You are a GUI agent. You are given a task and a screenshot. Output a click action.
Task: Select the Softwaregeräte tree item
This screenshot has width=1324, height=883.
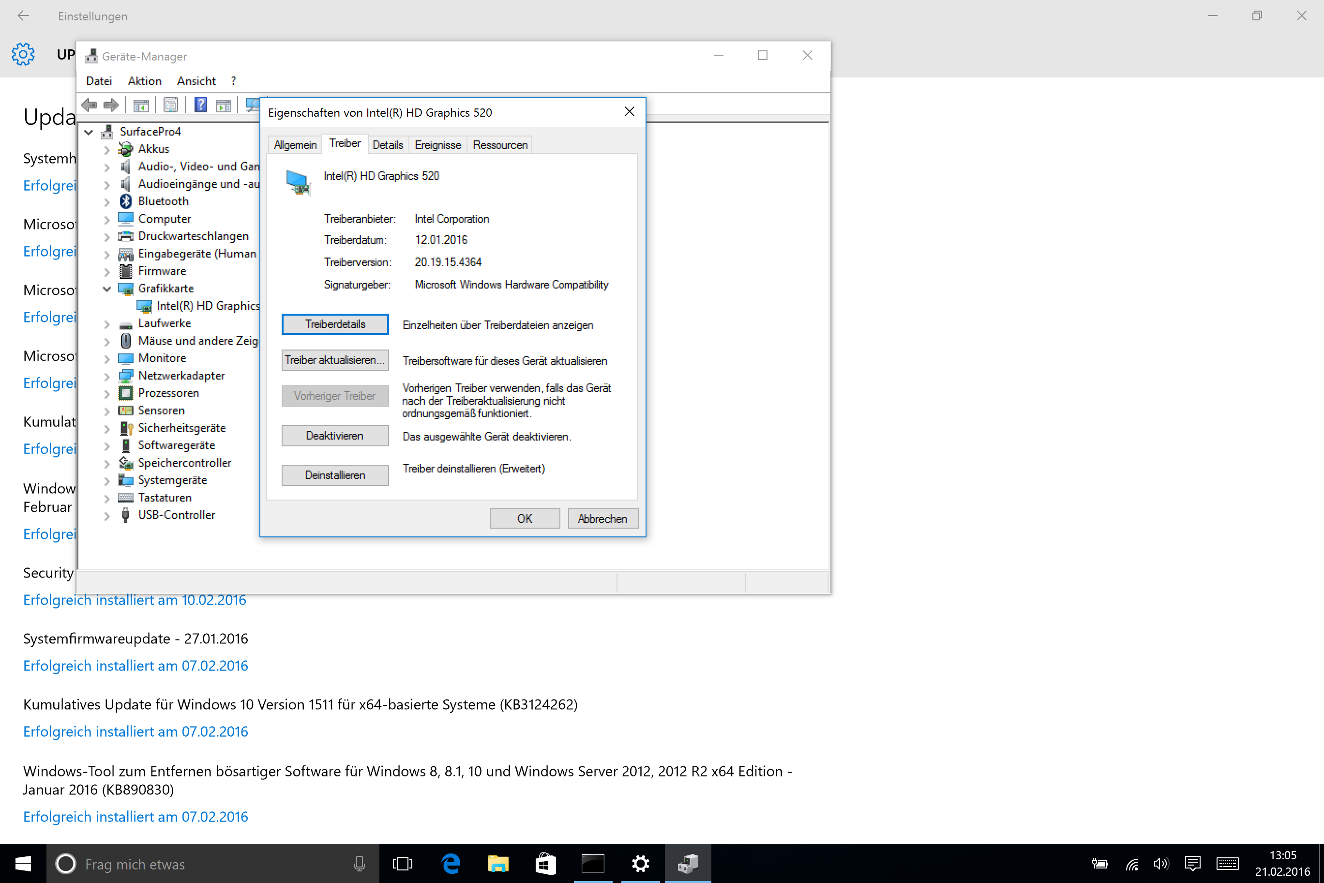(x=177, y=445)
